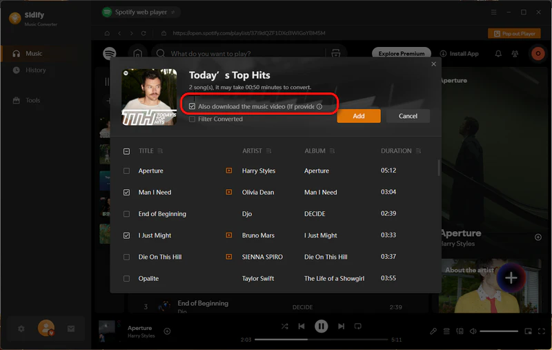Click the Man I Need video icon
The image size is (552, 350).
pyautogui.click(x=229, y=192)
